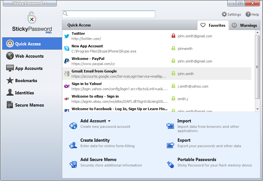Select Quick Access in the sidebar
263x181 pixels.
point(32,43)
